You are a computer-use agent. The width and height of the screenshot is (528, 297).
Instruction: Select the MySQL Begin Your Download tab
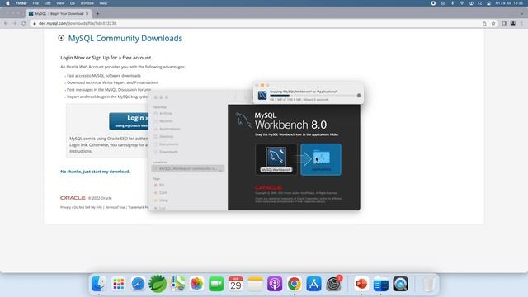pyautogui.click(x=59, y=13)
